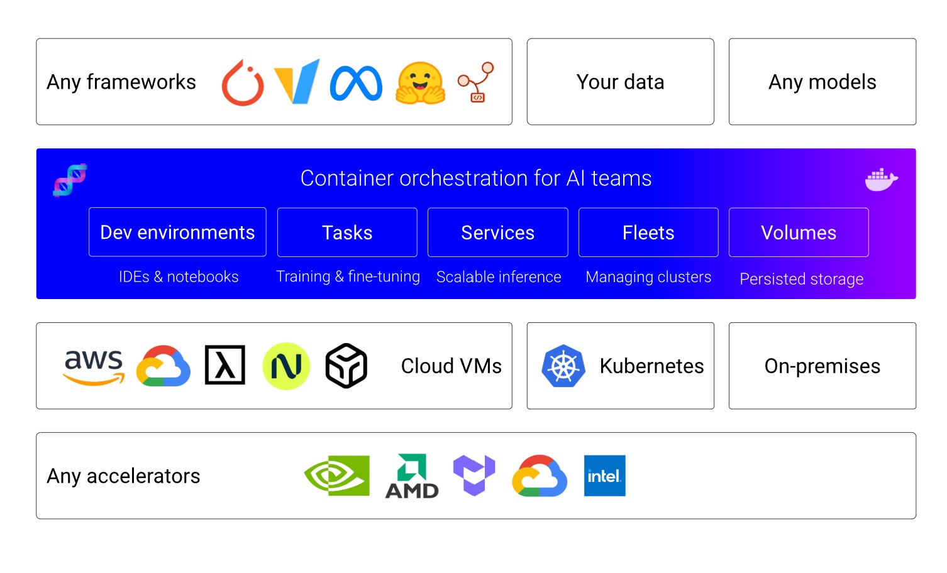Screen dimensions: 947x573
Task: Click the Training & fine-tuning caption
Action: click(348, 277)
